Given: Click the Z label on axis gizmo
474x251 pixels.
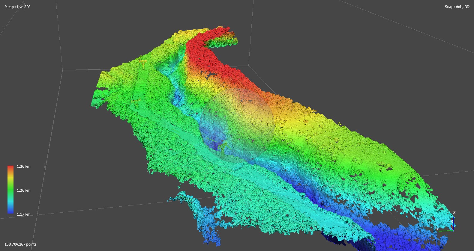Looking at the screenshot, I should coord(454,213).
